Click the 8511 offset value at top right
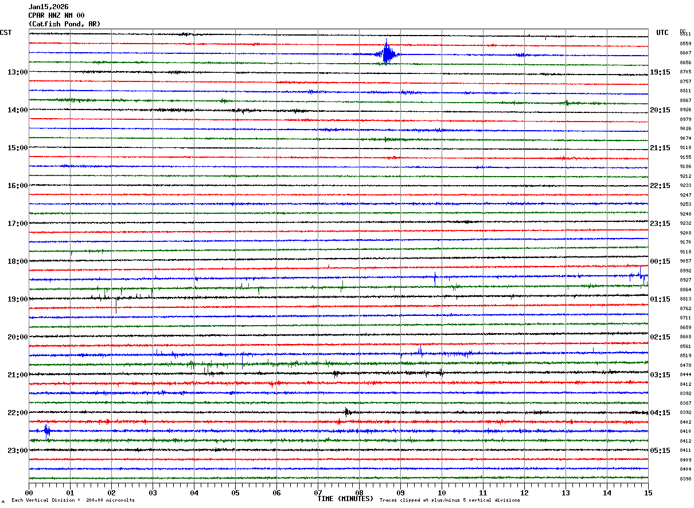This screenshot has width=694, height=508. click(x=685, y=34)
